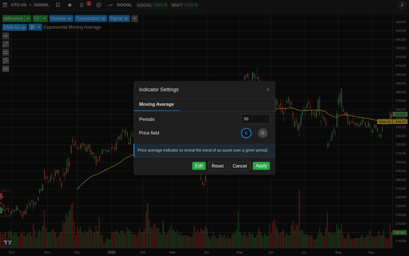The width and height of the screenshot is (409, 256).
Task: Select the double horizontal lines tool
Action: pos(6,52)
